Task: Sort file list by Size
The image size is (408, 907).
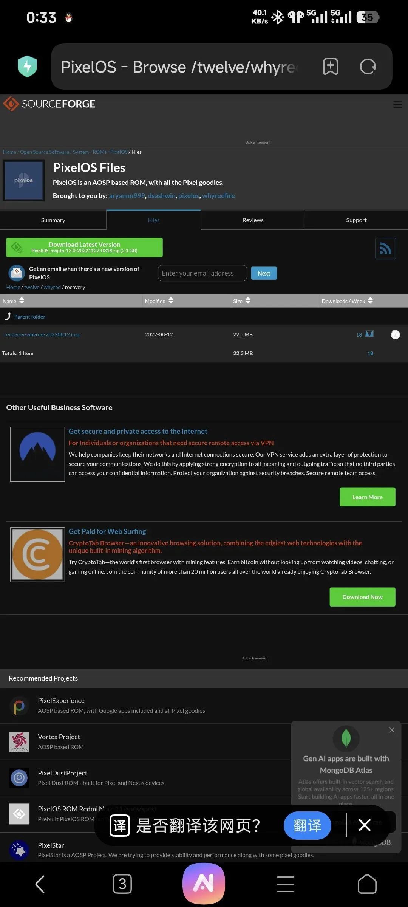Action: click(x=242, y=301)
